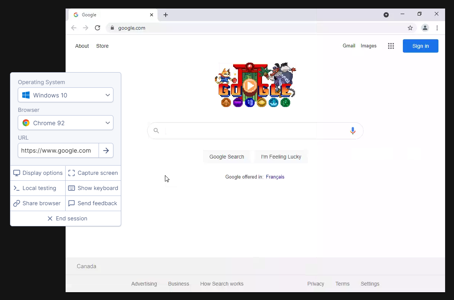Open Settings footer link

click(370, 284)
